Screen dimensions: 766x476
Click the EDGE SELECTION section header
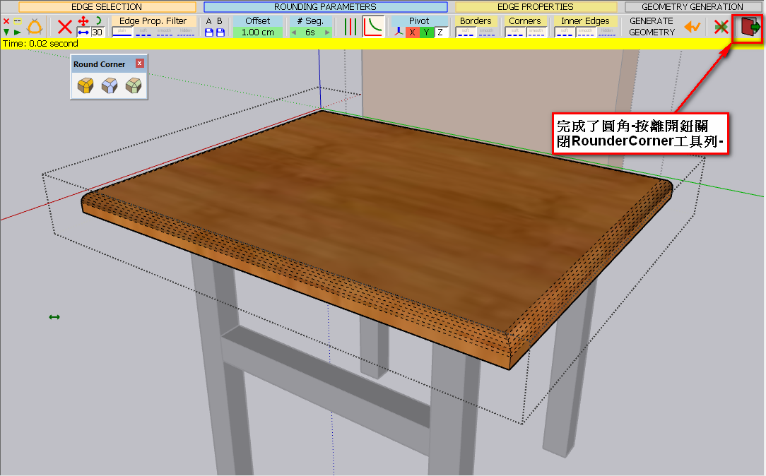point(107,7)
